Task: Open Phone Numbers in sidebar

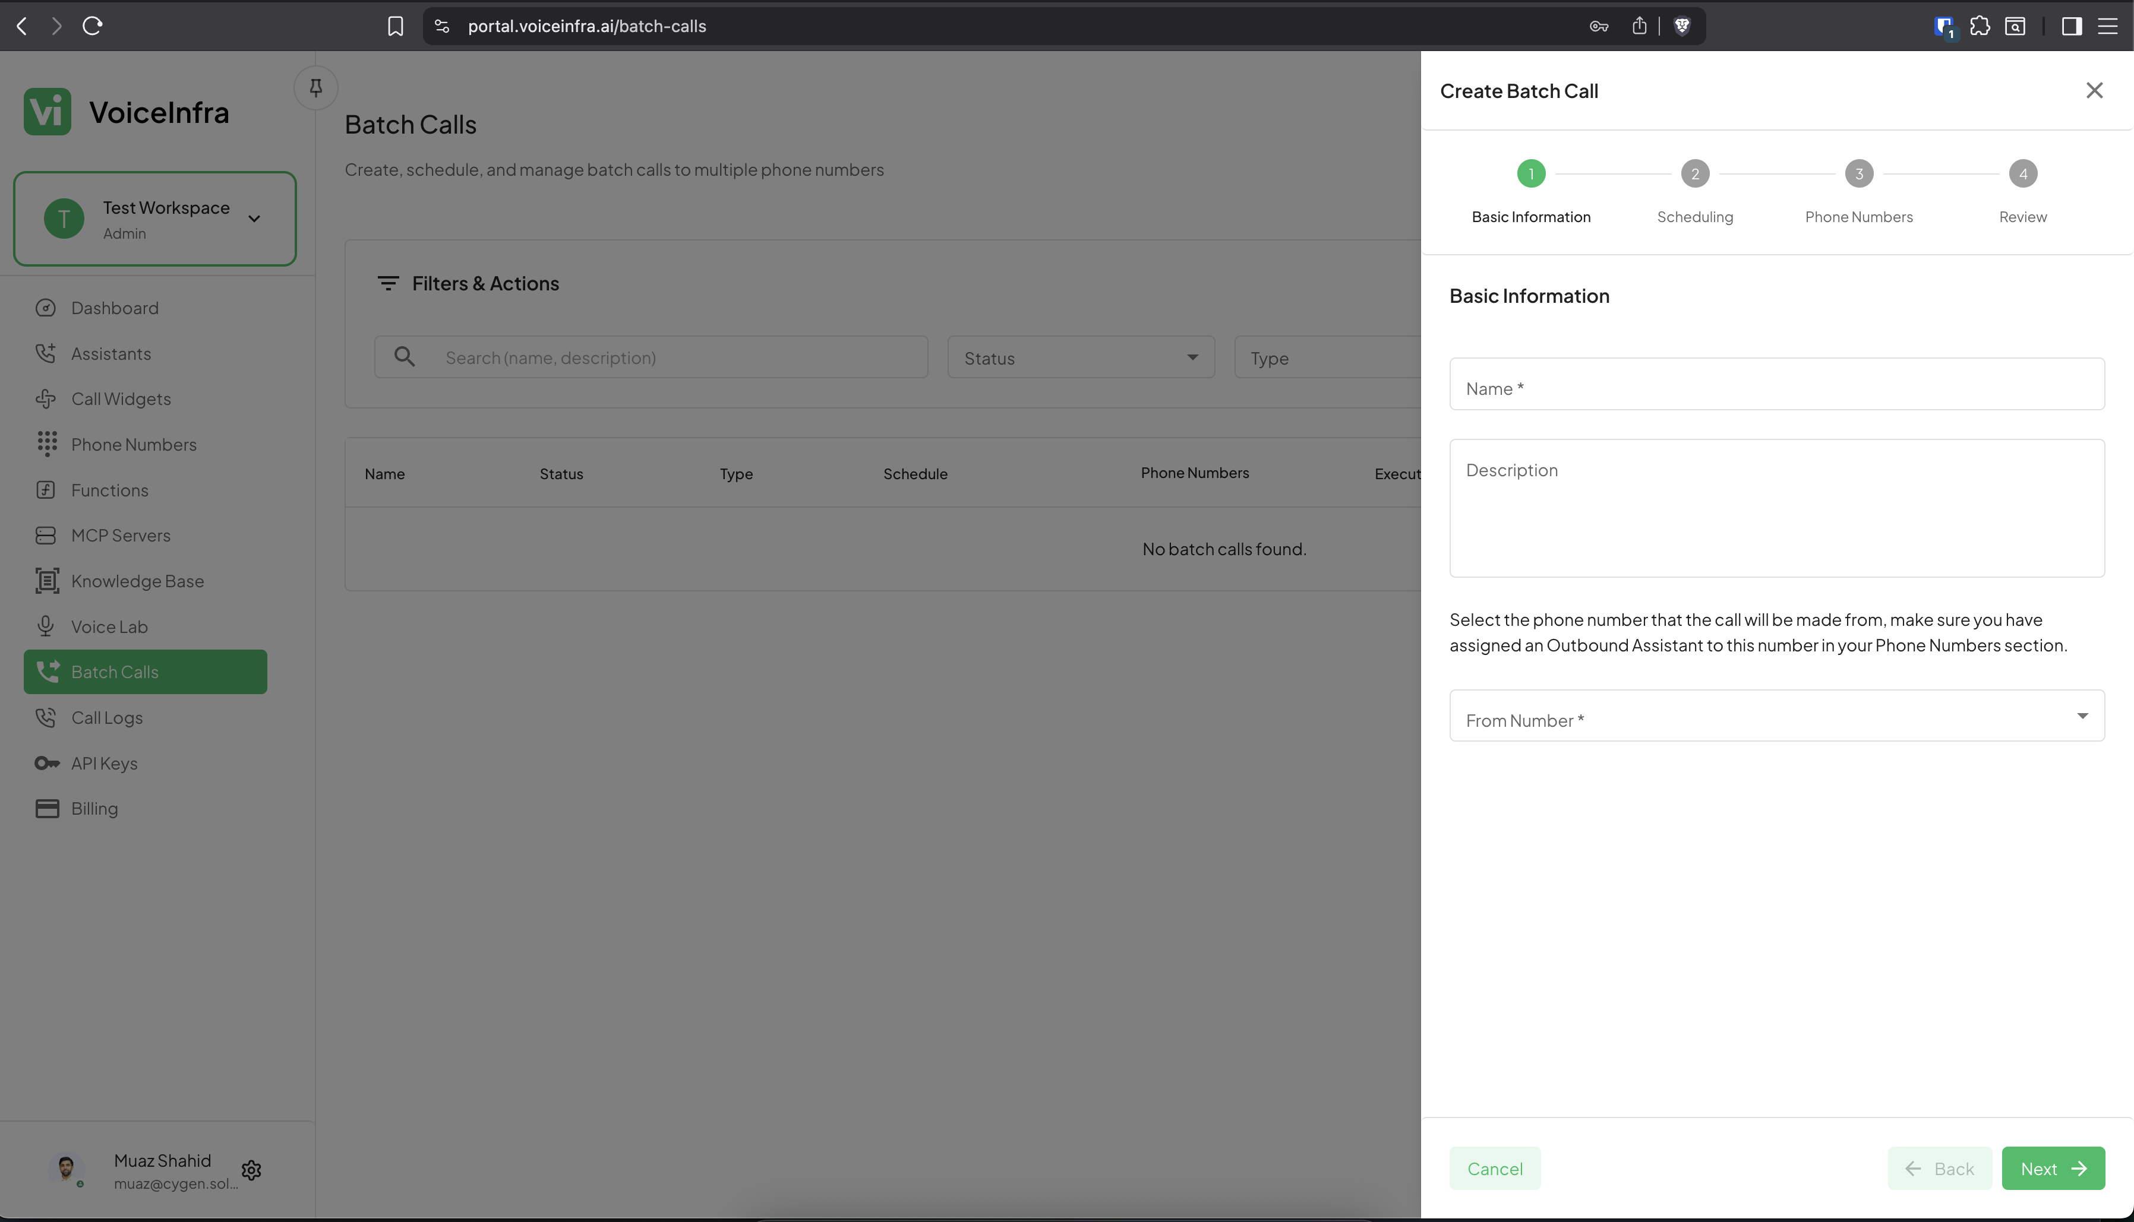Action: 145,444
